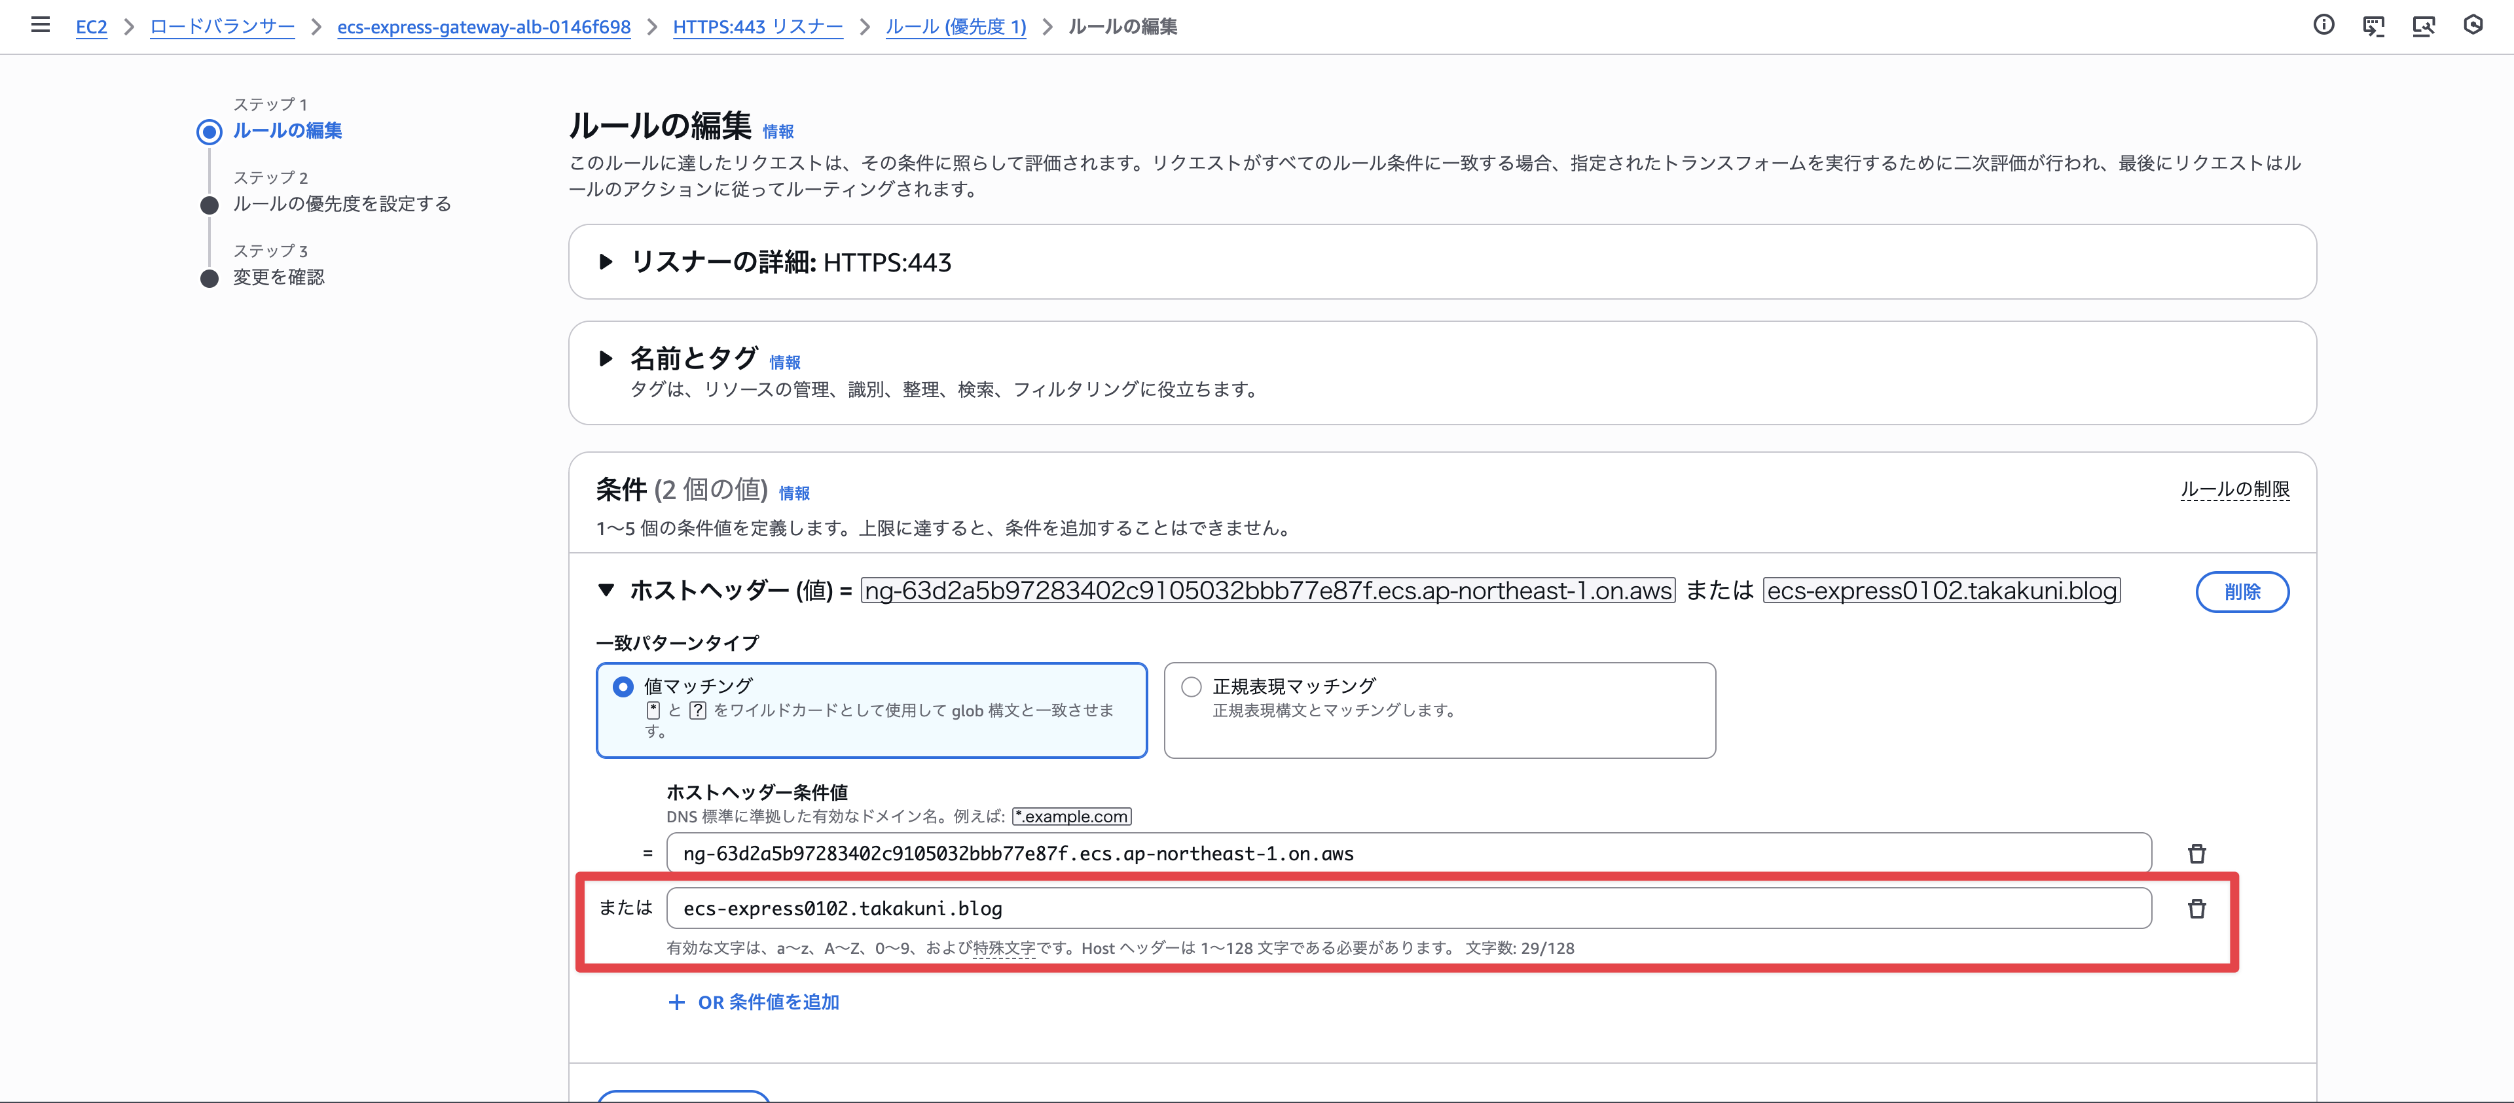Viewport: 2514px width, 1103px height.
Task: Click the 削除 button for the condition
Action: (2242, 591)
